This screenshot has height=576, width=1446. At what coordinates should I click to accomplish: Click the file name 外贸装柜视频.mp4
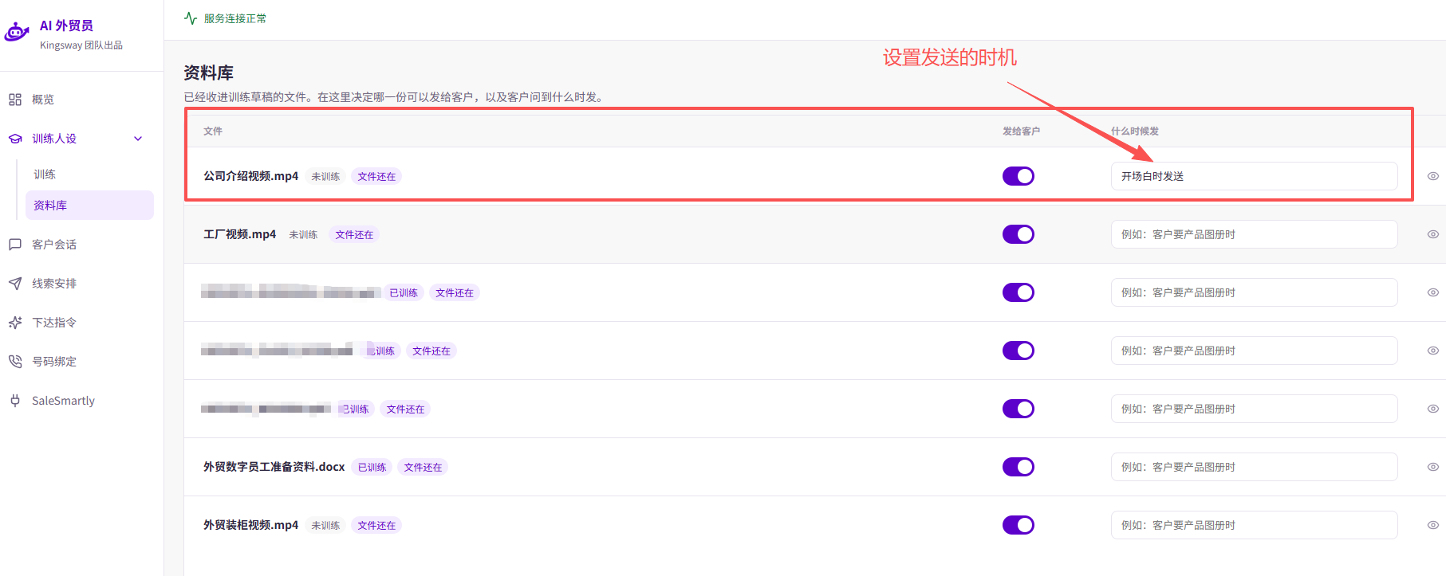(250, 525)
